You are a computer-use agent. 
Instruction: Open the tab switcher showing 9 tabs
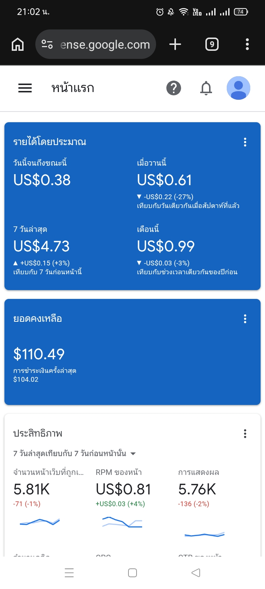[x=212, y=45]
